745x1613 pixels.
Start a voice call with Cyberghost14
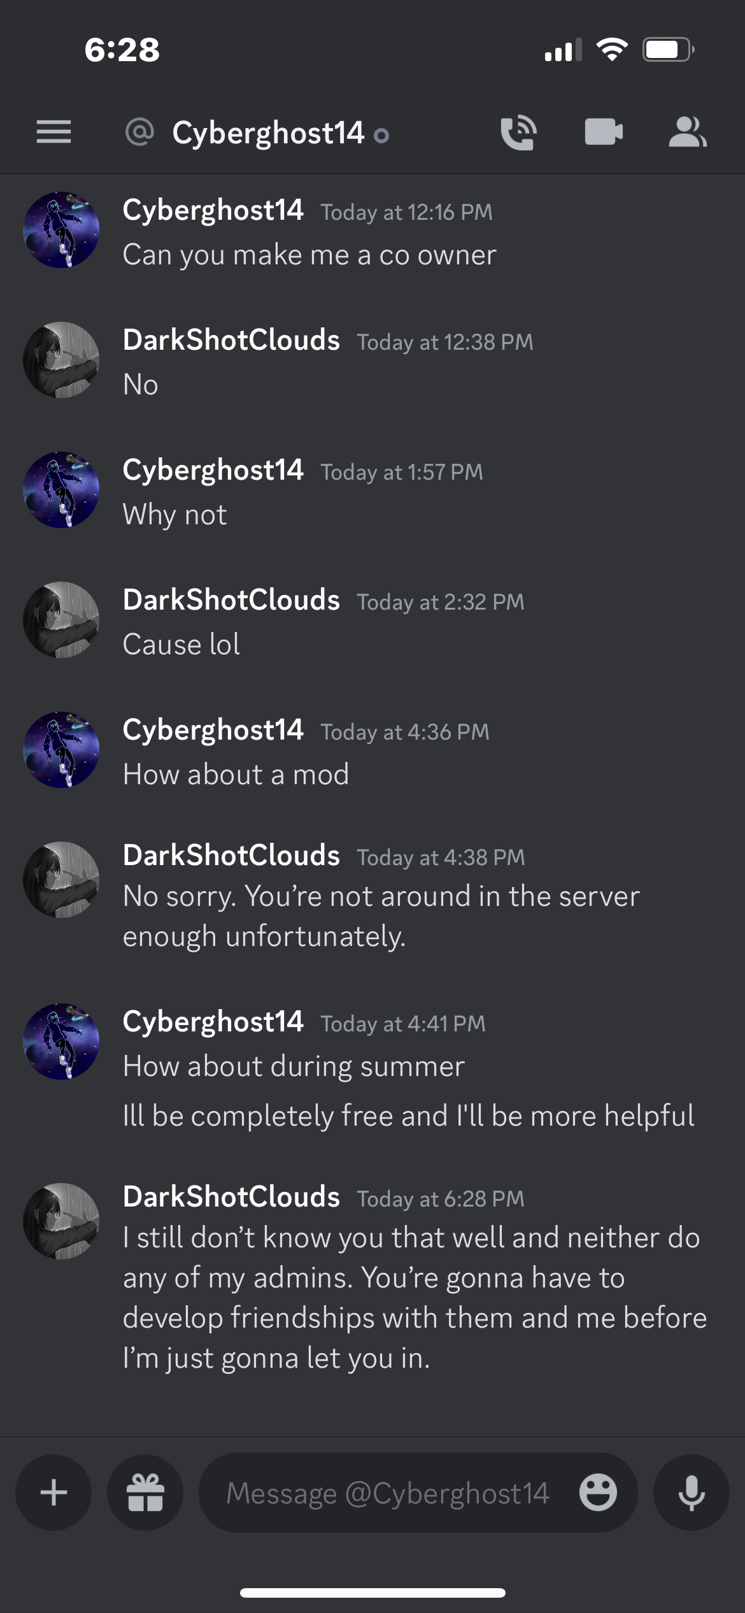pyautogui.click(x=518, y=133)
